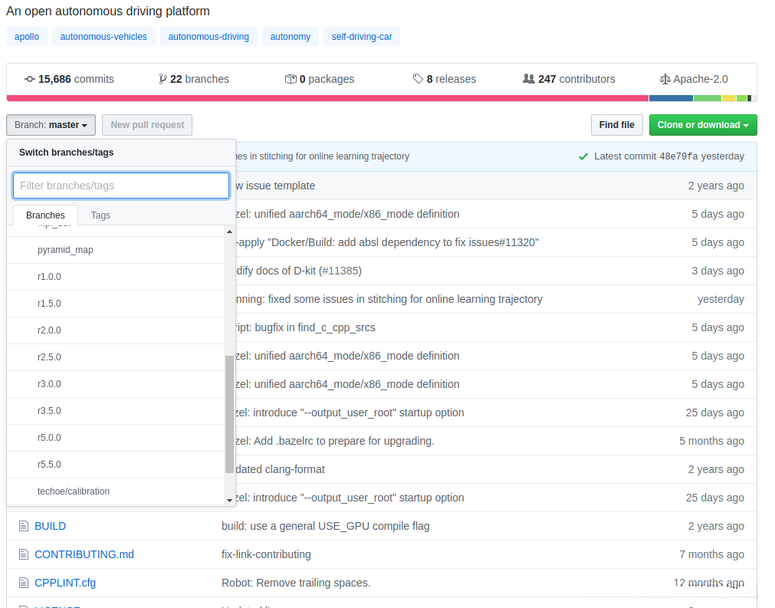This screenshot has width=775, height=608.
Task: Choose the pyramid_map branch
Action: (x=65, y=250)
